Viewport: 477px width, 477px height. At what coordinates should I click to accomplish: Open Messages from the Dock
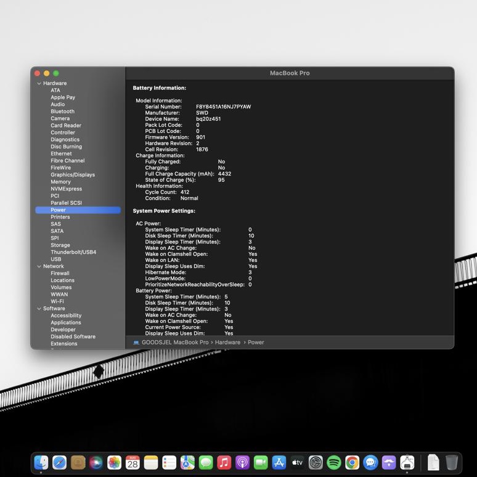pos(206,463)
